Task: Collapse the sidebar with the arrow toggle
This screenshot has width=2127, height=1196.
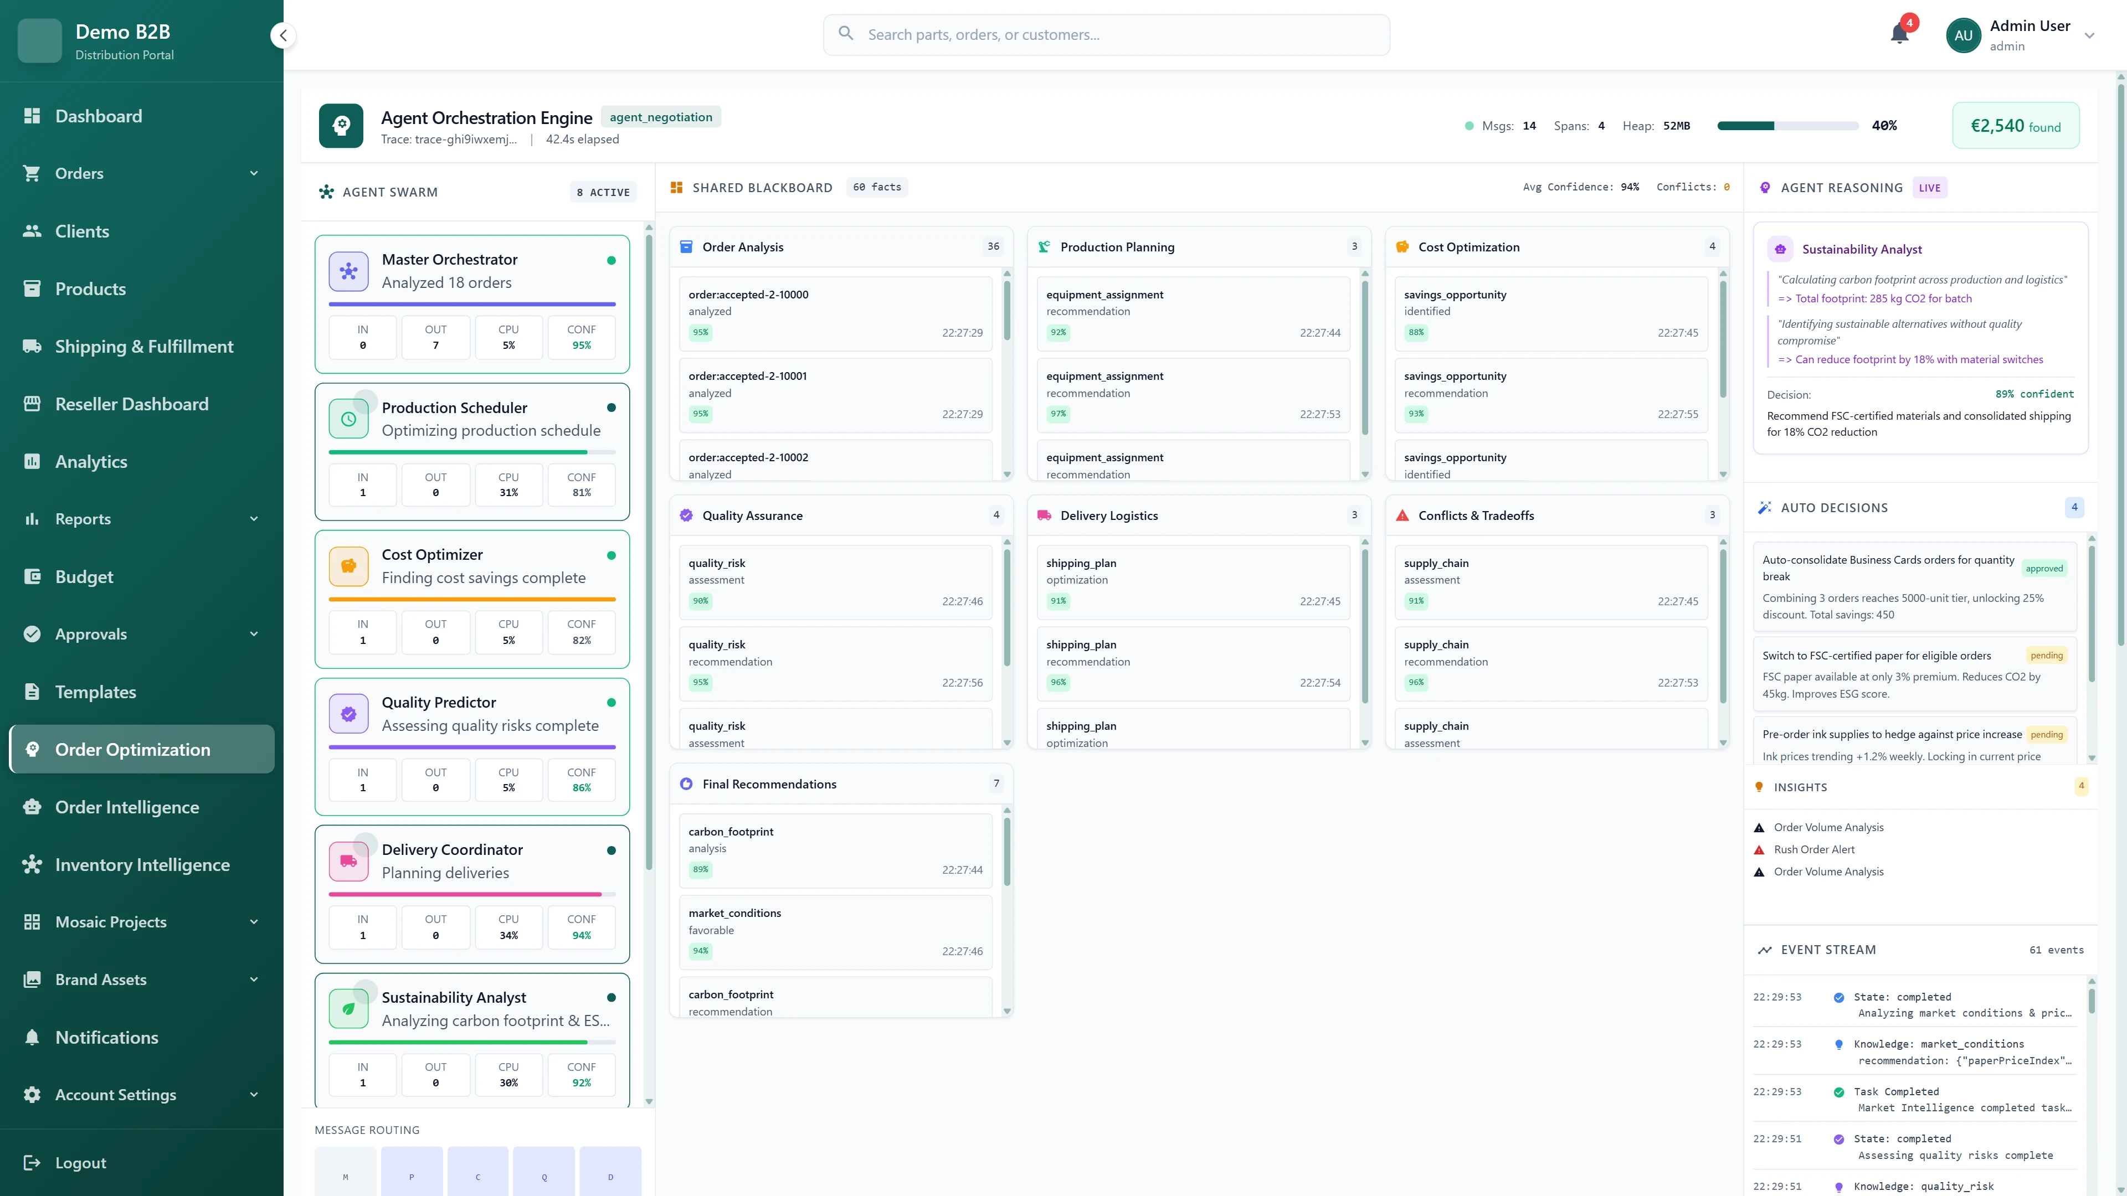Action: point(283,35)
